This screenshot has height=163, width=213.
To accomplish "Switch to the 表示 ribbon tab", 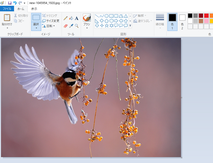I will pyautogui.click(x=34, y=9).
